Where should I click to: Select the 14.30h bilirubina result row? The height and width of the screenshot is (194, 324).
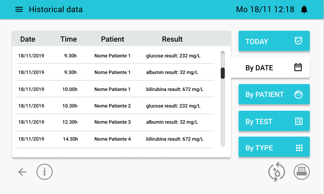point(115,139)
